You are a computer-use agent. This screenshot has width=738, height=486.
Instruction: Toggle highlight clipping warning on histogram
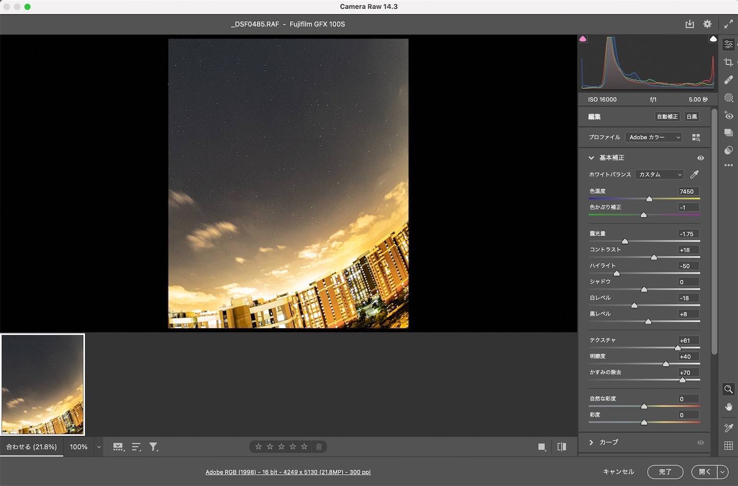[x=713, y=39]
